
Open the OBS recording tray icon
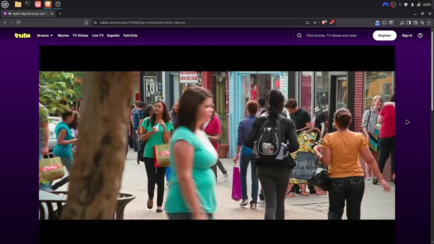(393, 4)
